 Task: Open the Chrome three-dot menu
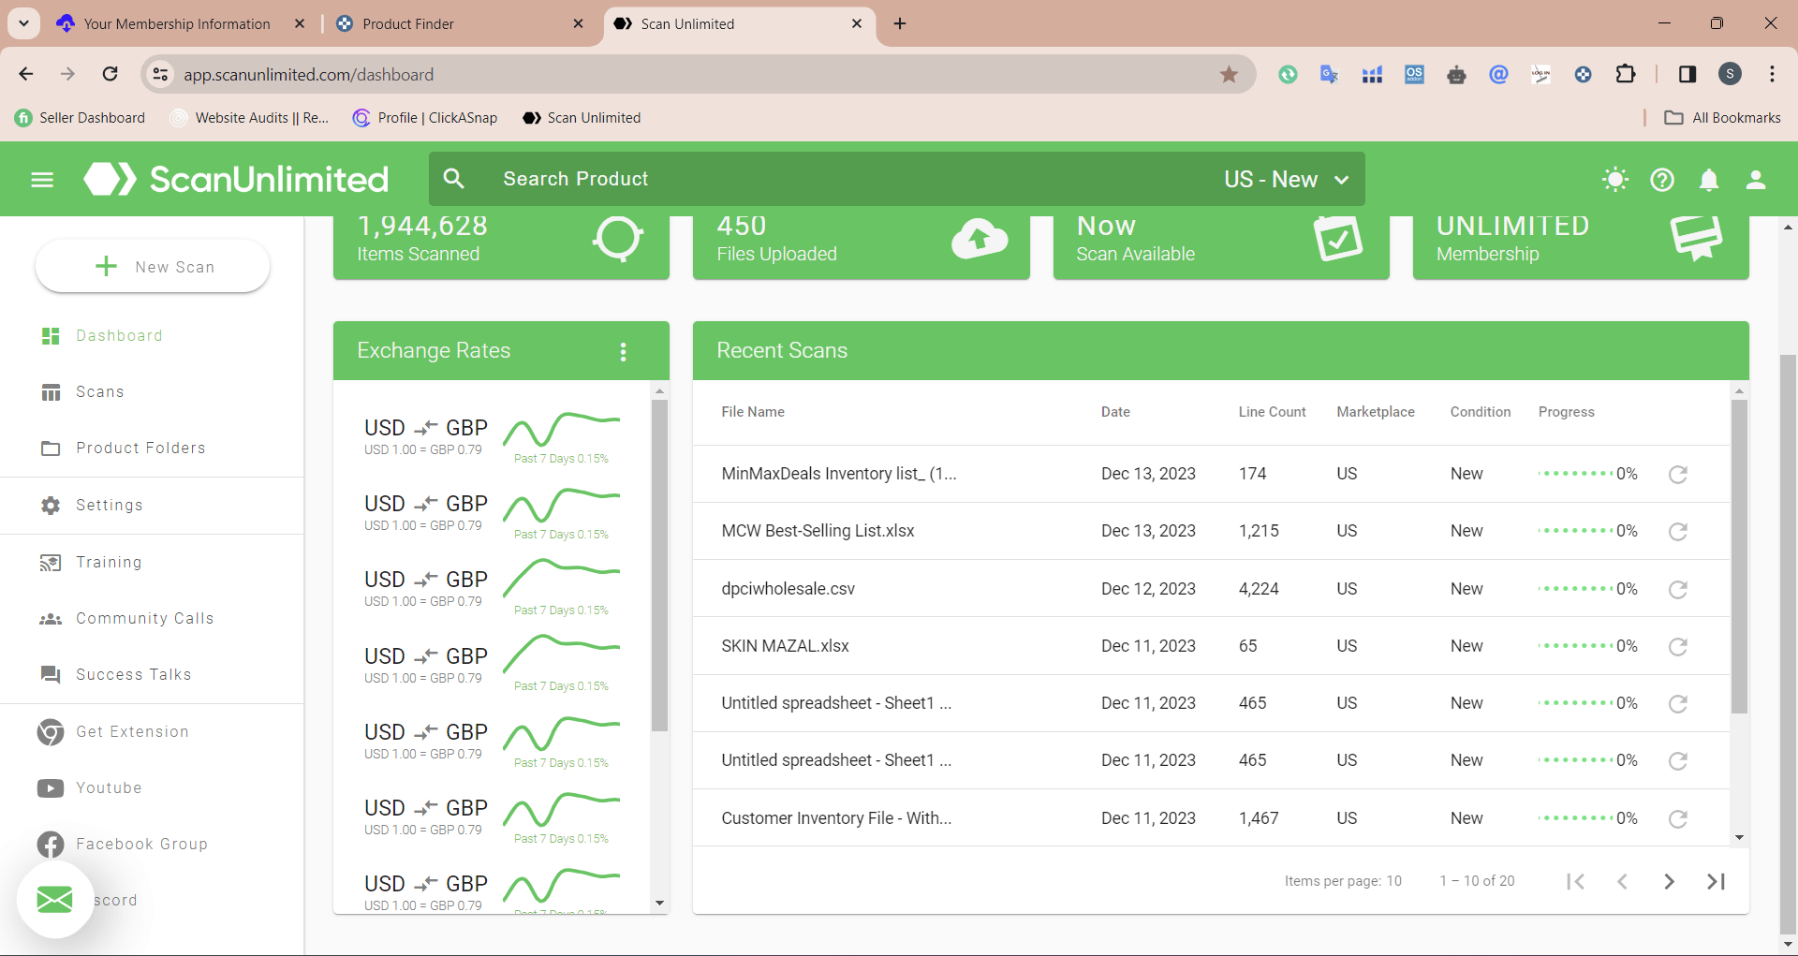click(1772, 74)
